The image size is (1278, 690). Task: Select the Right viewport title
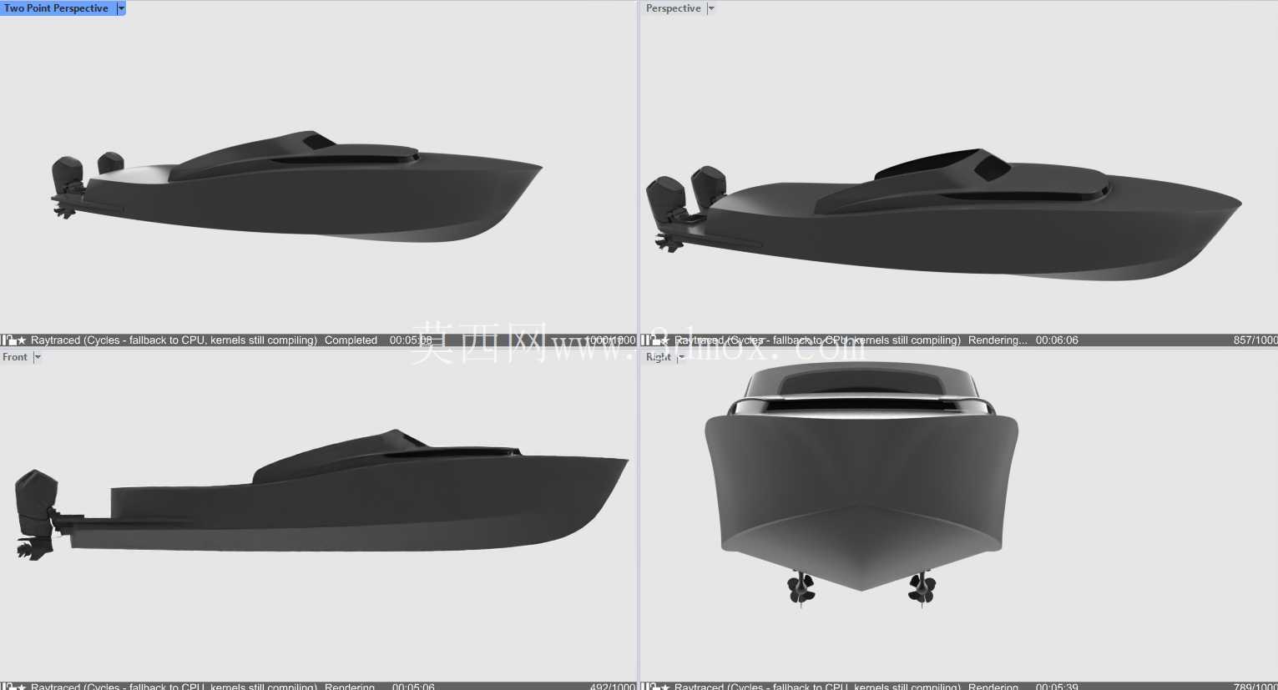[659, 357]
